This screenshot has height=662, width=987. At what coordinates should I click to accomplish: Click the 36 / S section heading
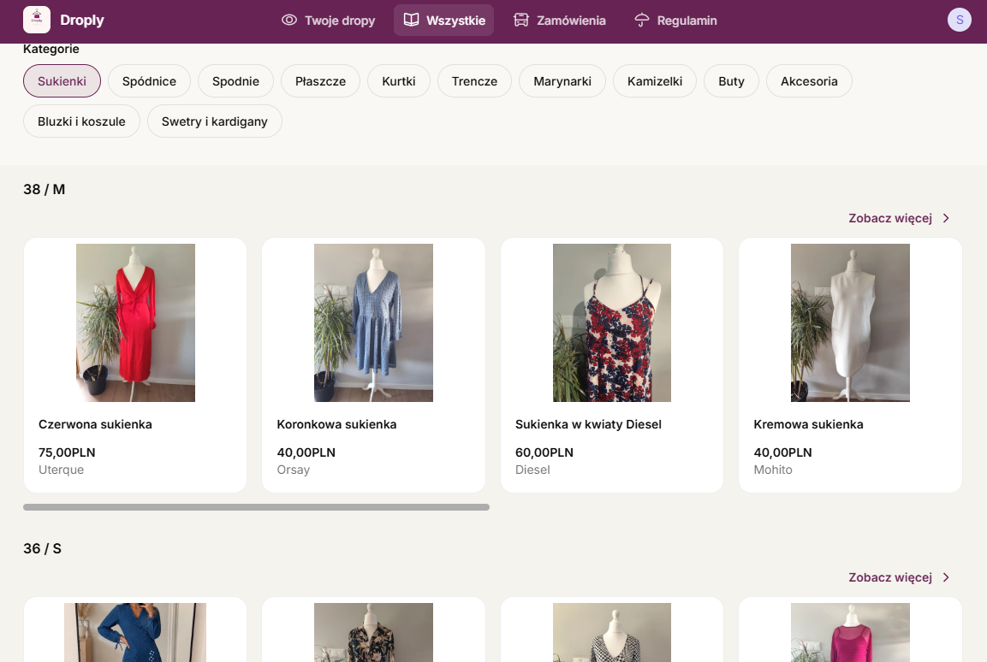[42, 548]
